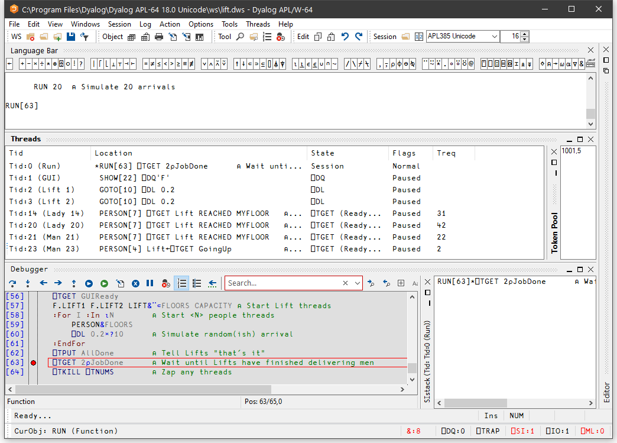Open the Session menu

point(119,24)
